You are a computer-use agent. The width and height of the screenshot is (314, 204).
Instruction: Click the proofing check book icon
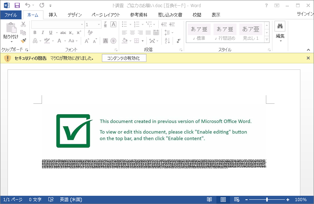coord(51,199)
